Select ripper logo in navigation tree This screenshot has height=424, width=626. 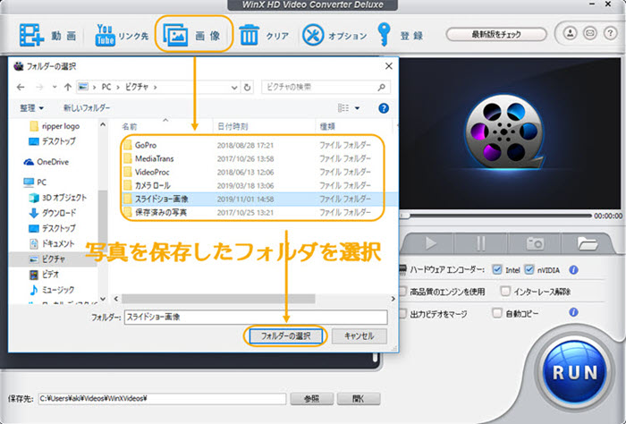tap(55, 126)
